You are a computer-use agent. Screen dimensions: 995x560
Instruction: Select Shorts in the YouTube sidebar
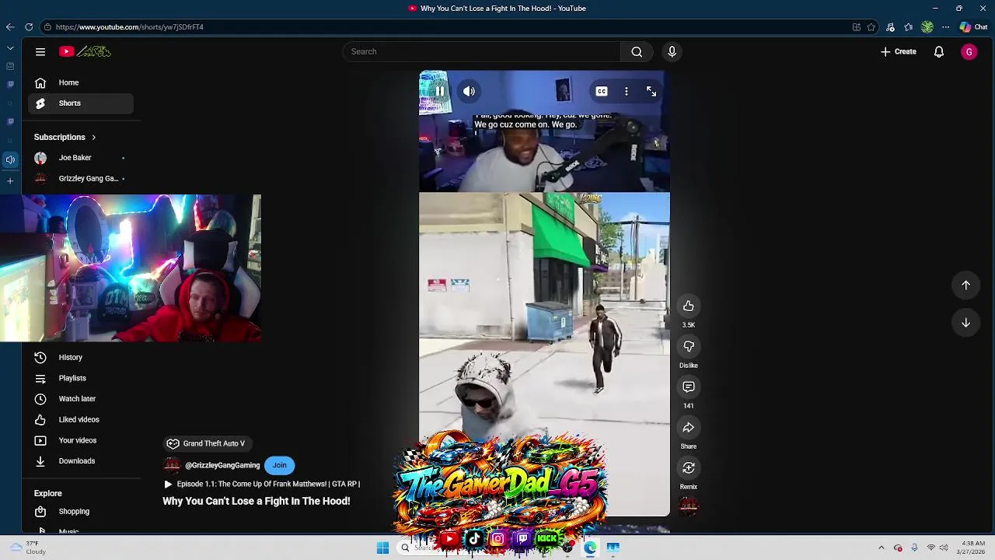point(81,103)
